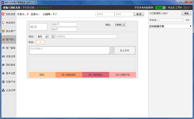Focus the 电话号 field in customer form

64,24
